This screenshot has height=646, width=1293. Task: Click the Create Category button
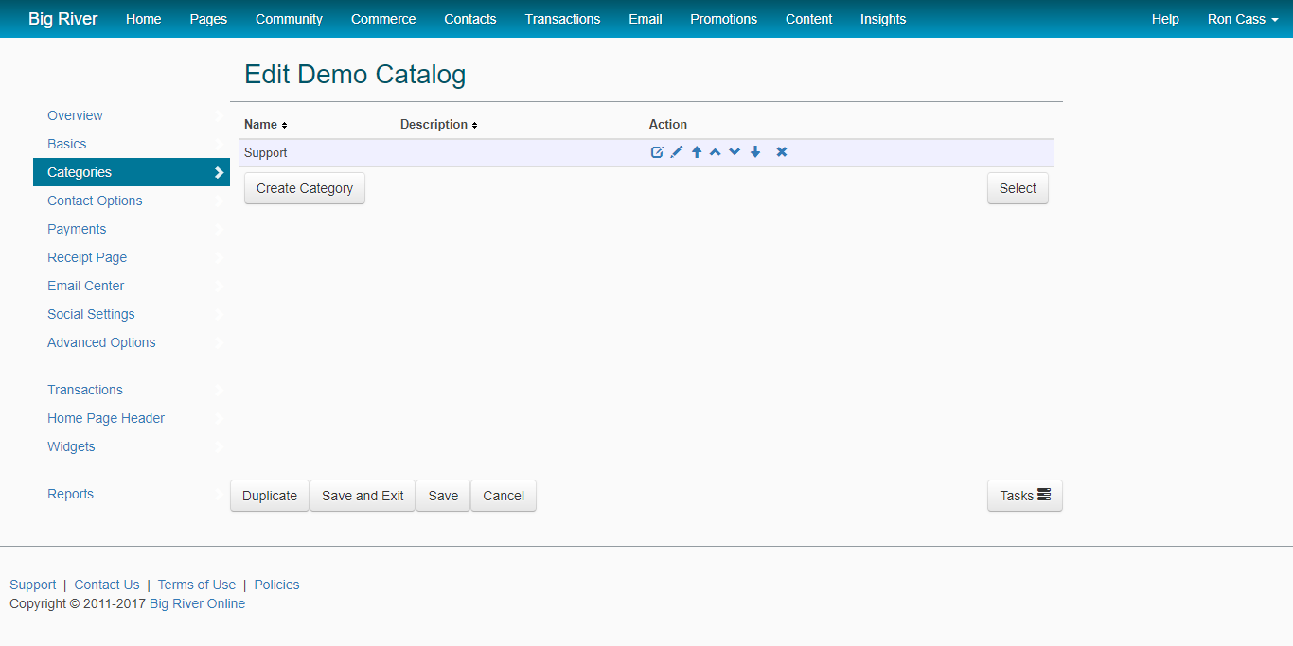pos(305,188)
